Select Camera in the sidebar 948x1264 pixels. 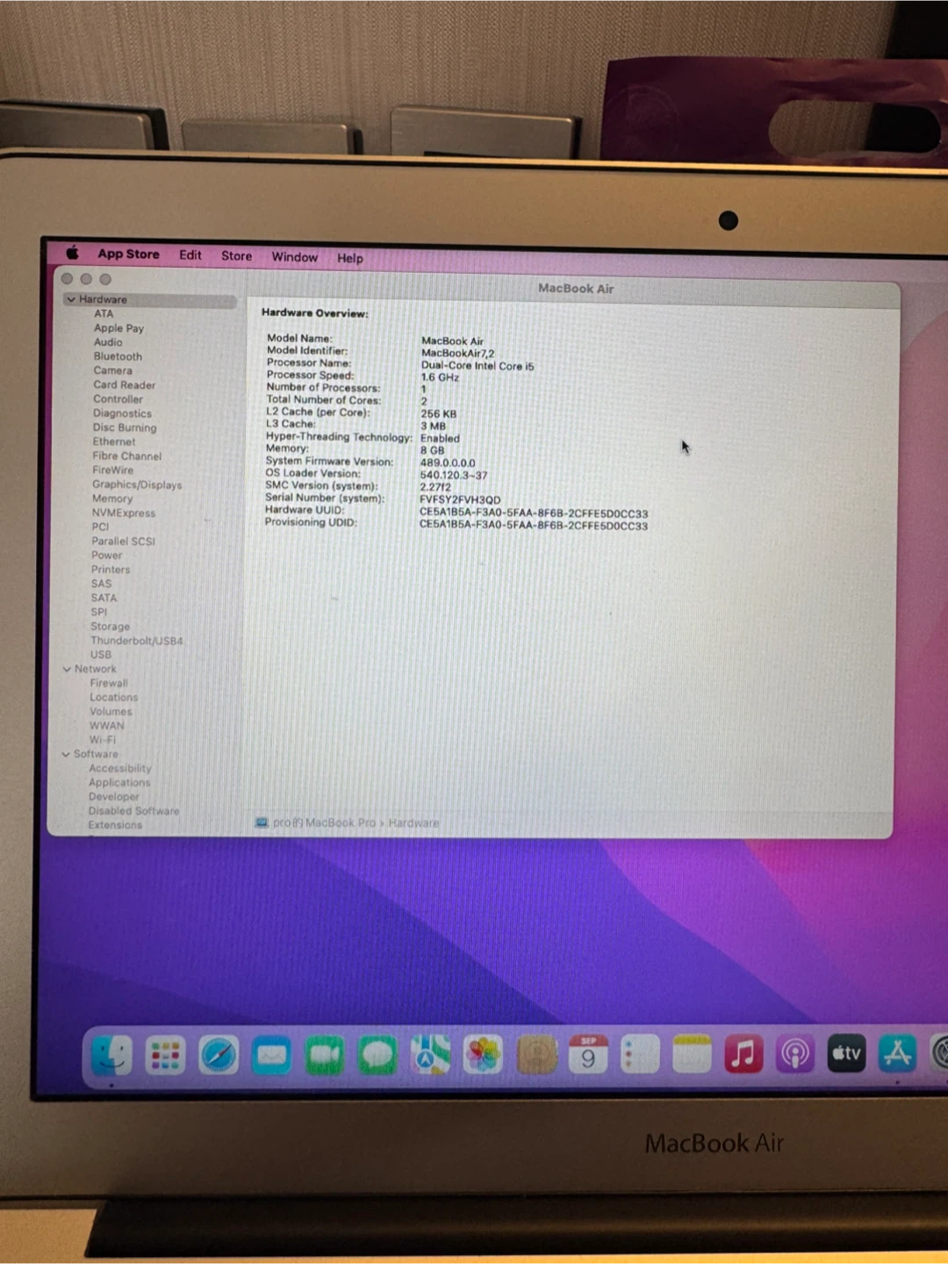tap(112, 370)
